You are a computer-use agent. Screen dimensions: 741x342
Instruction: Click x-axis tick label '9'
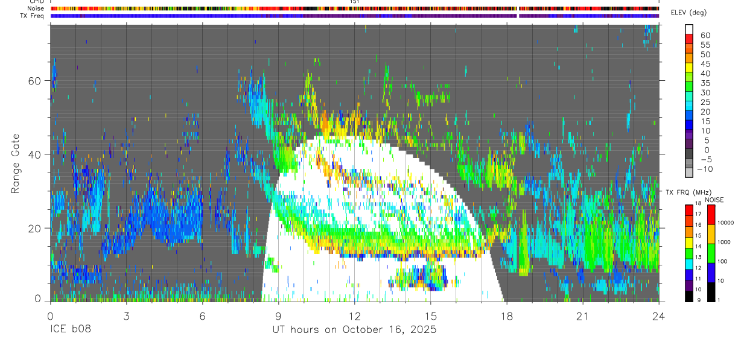(x=278, y=315)
